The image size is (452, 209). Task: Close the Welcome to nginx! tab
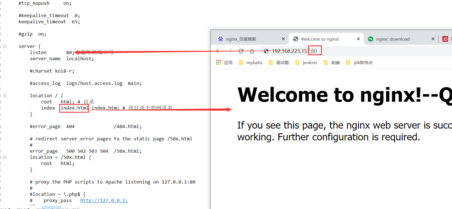(x=358, y=39)
